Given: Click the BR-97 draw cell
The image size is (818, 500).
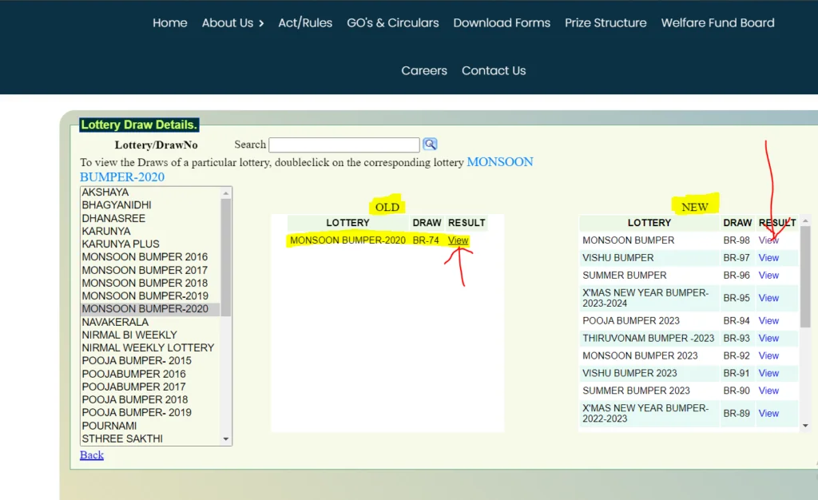Looking at the screenshot, I should point(736,257).
